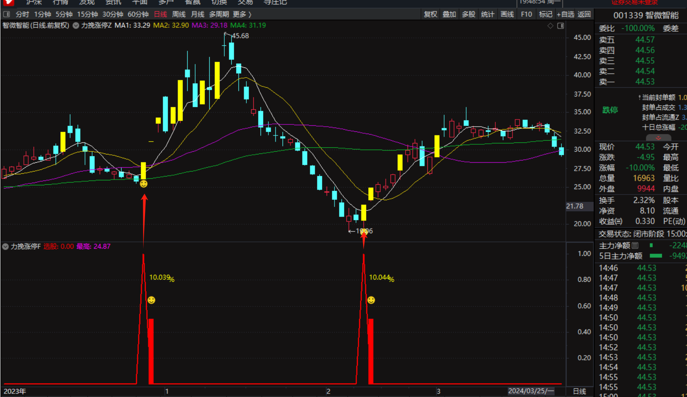Toggle 复权 price adjustment
Screen dimensions: 687x397
click(431, 14)
